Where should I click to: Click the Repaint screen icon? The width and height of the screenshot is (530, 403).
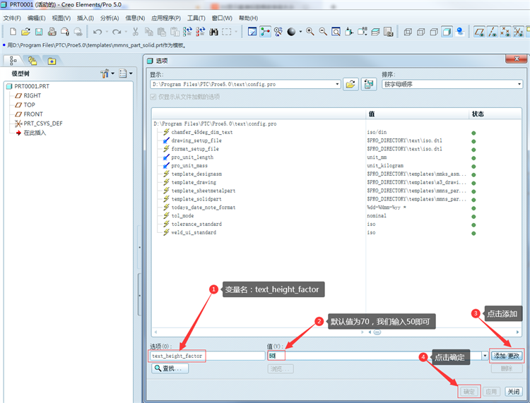click(x=252, y=32)
